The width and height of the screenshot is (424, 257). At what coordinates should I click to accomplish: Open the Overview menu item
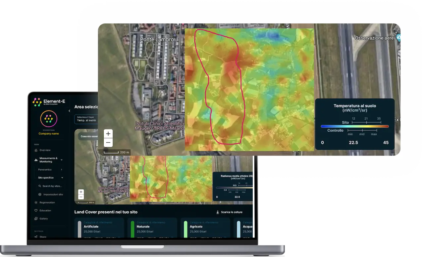(x=45, y=150)
